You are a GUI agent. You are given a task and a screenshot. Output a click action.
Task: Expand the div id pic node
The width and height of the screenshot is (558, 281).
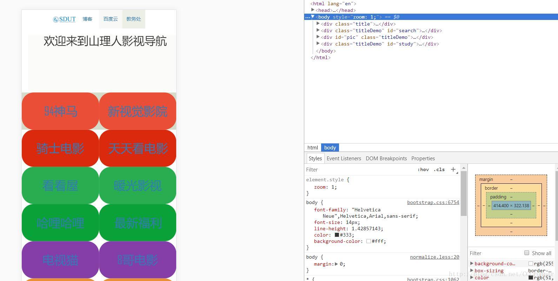318,37
